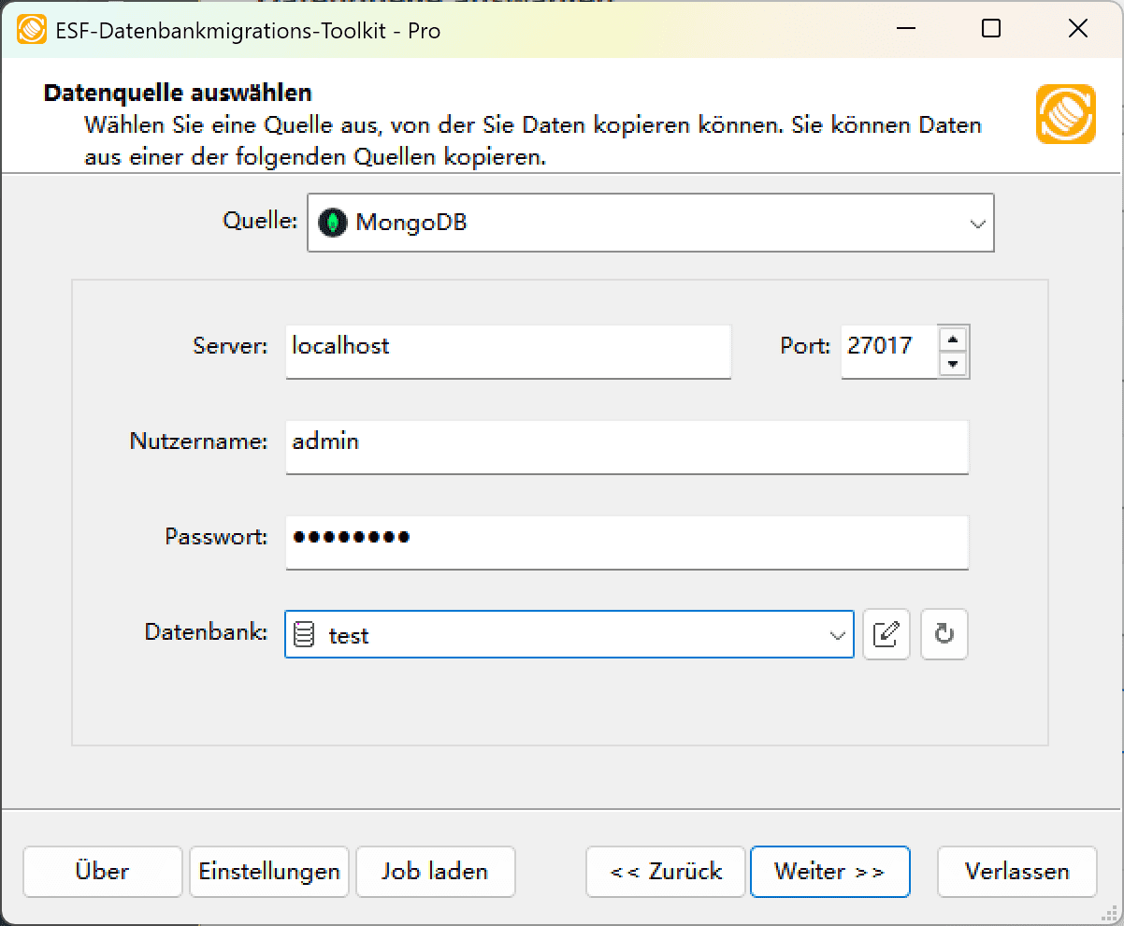The width and height of the screenshot is (1124, 926).
Task: Click Verlassen to exit the toolkit
Action: 1016,871
